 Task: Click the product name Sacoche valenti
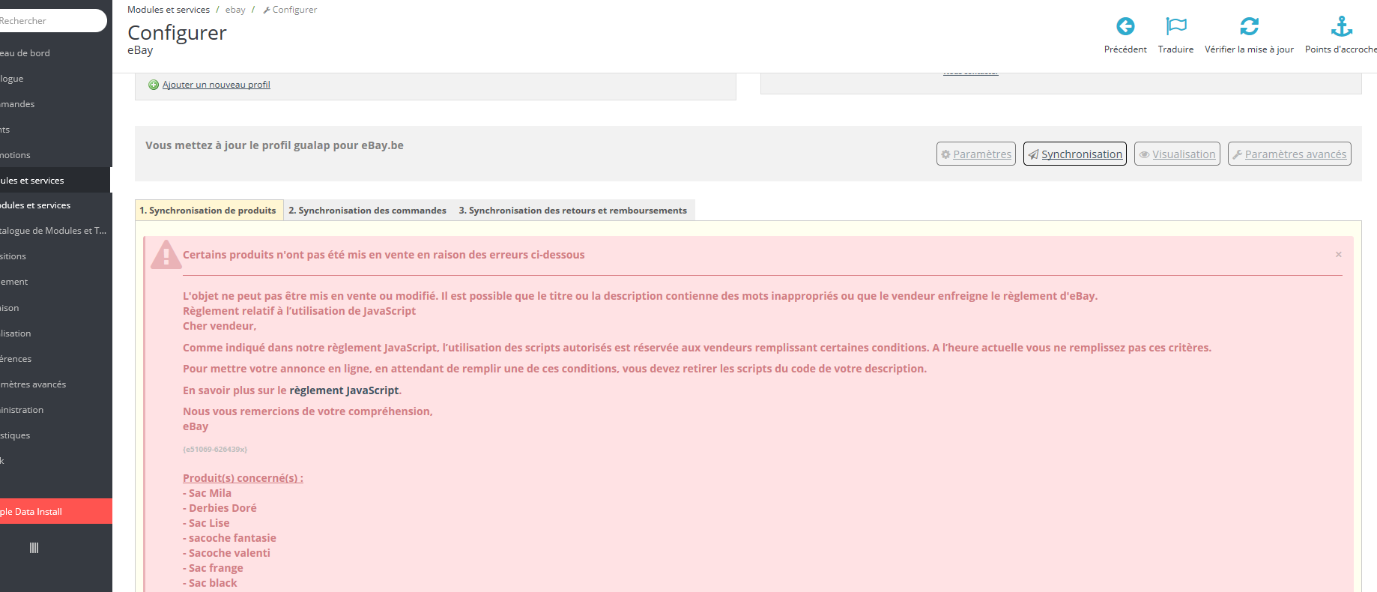(229, 553)
